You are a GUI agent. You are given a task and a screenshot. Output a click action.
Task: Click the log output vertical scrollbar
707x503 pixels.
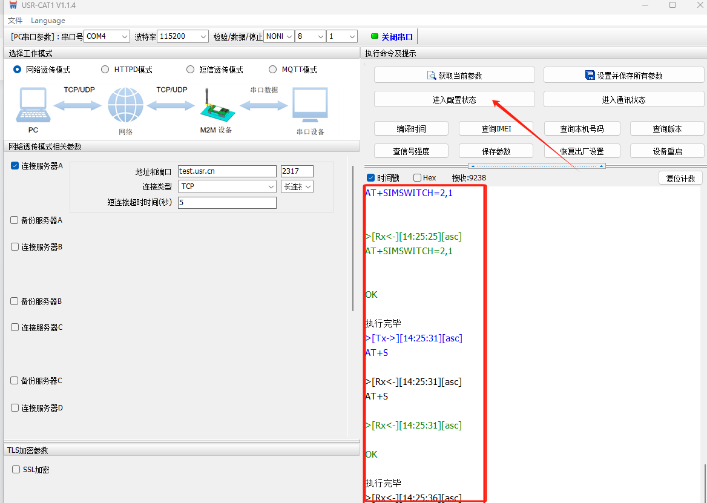pos(704,482)
